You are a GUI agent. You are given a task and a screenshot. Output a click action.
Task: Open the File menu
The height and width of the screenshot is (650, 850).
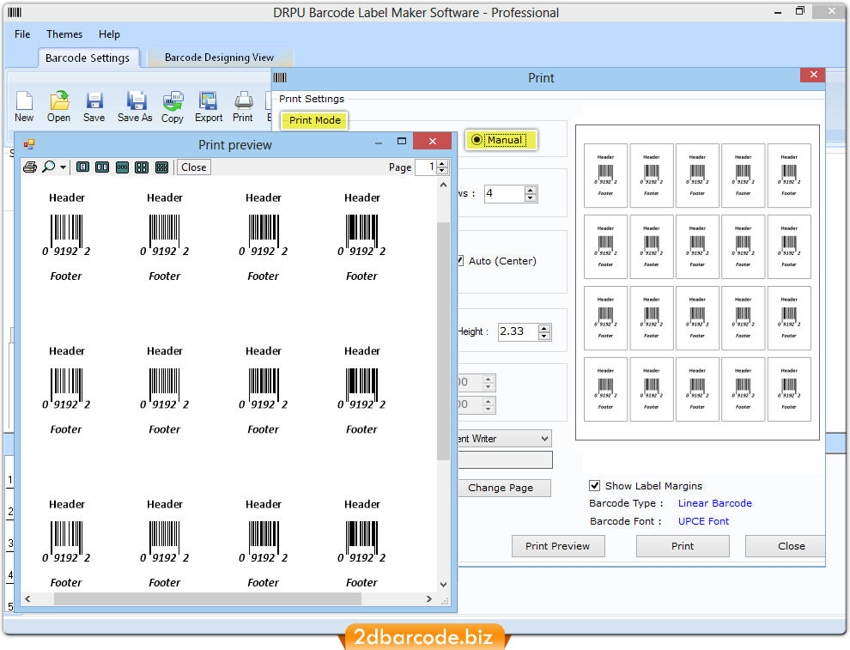click(22, 34)
